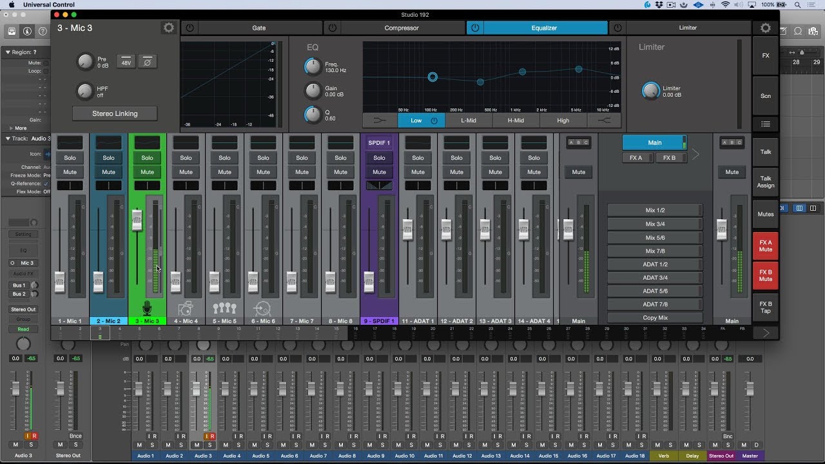Viewport: 825px width, 464px height.
Task: Click the EQ Q knob
Action: coord(313,115)
